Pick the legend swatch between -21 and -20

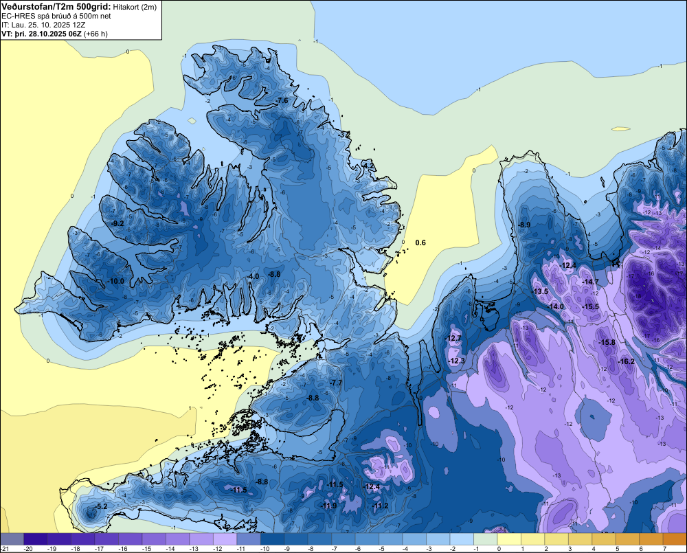coord(12,539)
